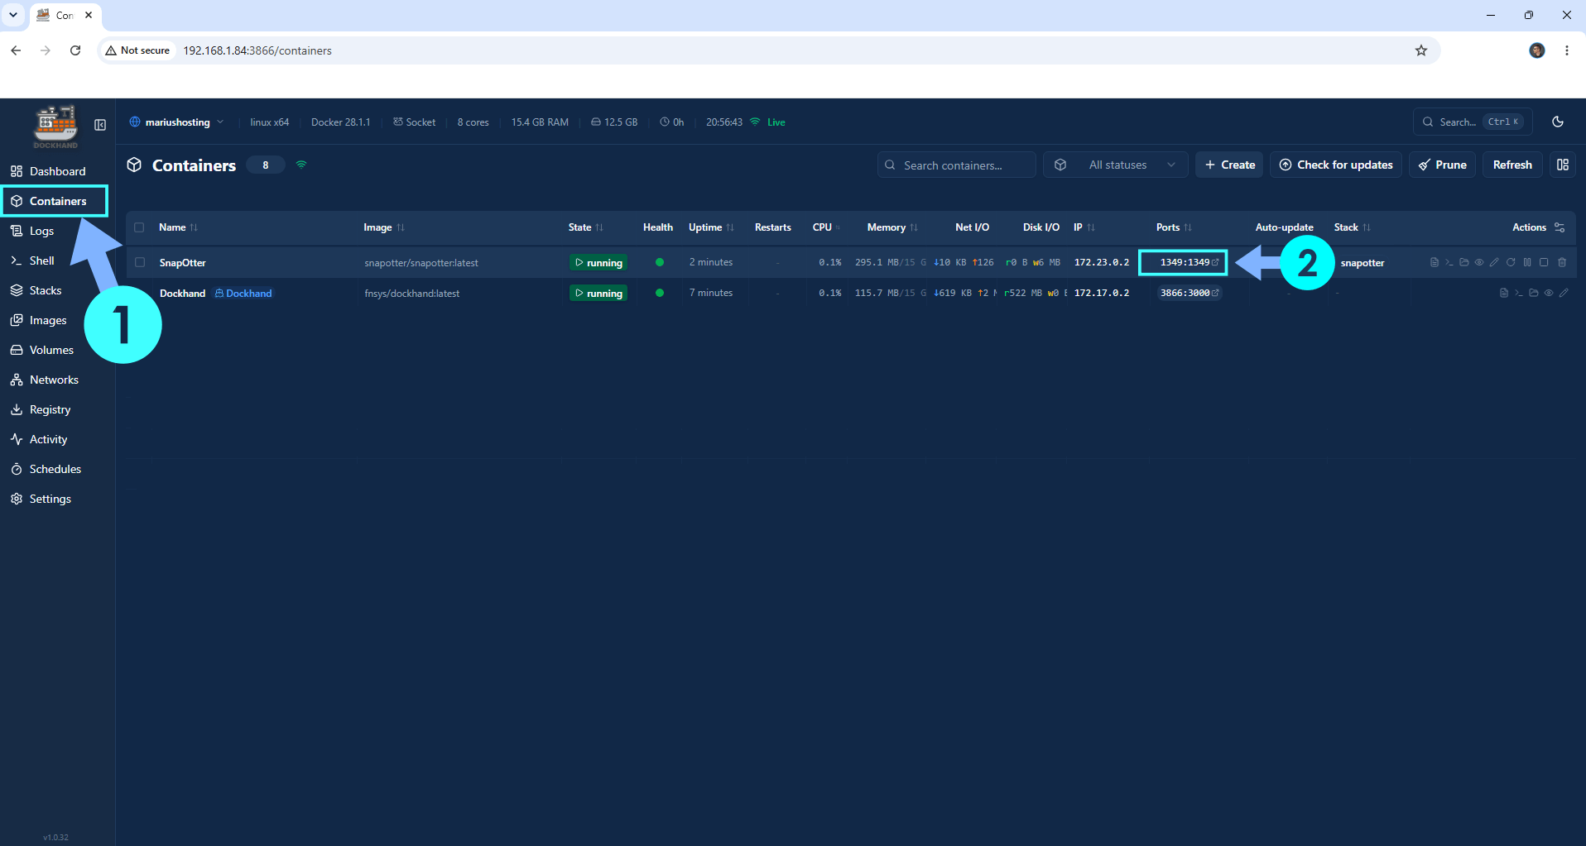
Task: Pause the SnapOtter container
Action: click(x=1527, y=262)
